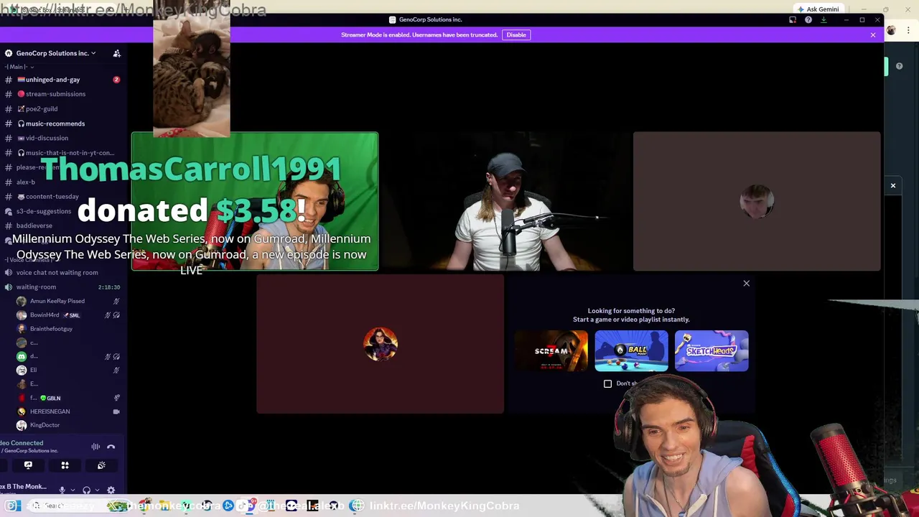Open the s3-de-suggestions forum channel

(x=63, y=212)
